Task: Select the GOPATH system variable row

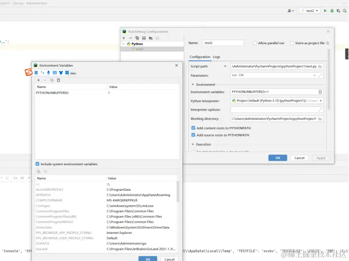Action: [x=106, y=243]
